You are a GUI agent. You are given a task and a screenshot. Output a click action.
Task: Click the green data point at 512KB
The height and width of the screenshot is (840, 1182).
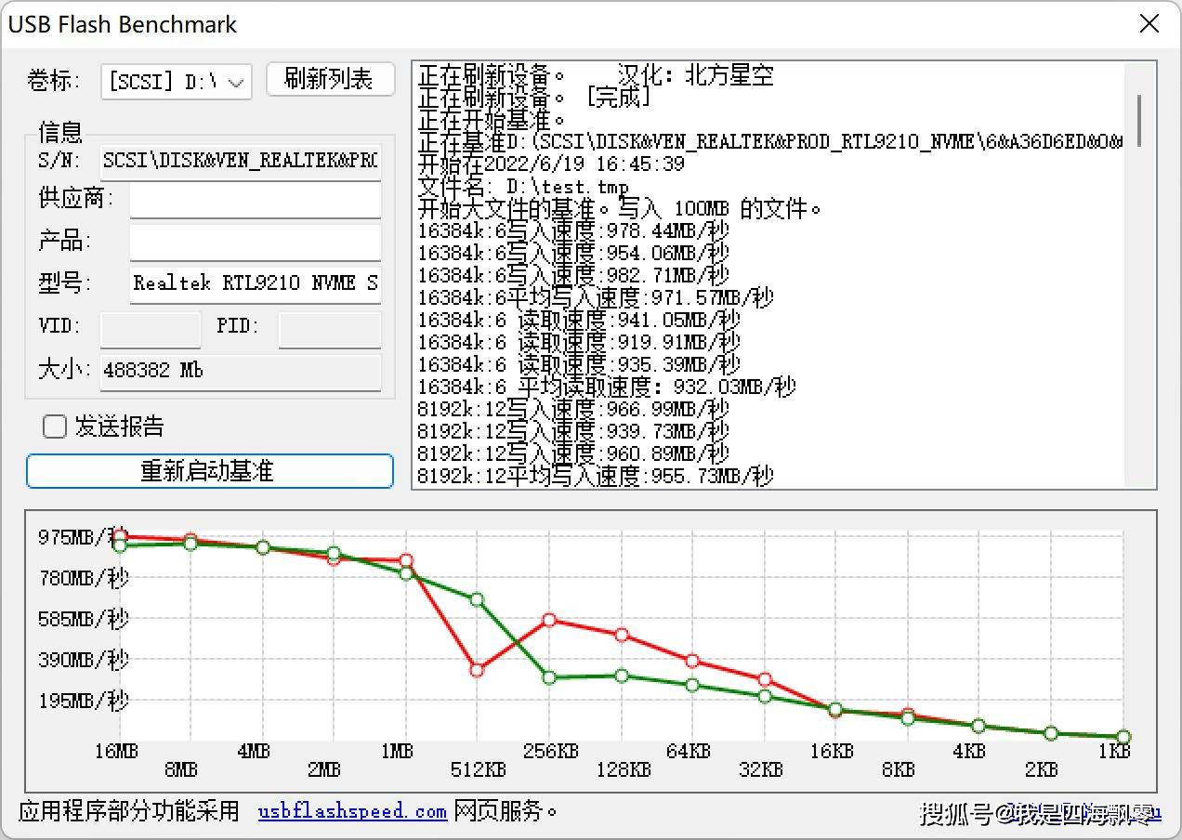point(477,599)
